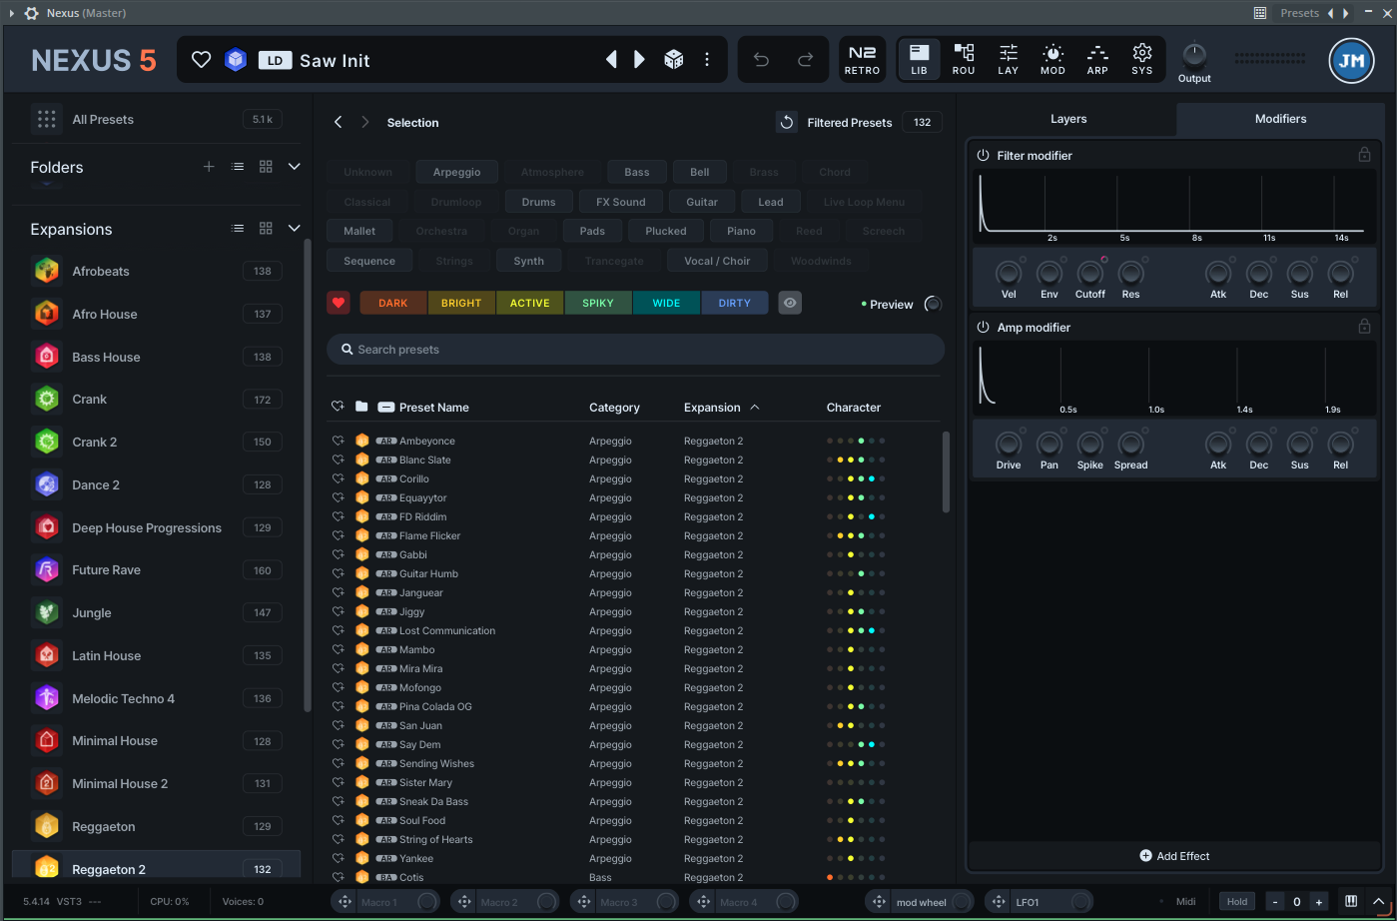
Task: Open the N2 Retro view
Action: (862, 60)
